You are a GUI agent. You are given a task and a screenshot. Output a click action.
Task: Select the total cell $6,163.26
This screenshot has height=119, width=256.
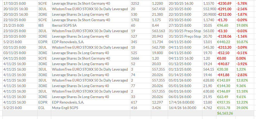point(226,113)
